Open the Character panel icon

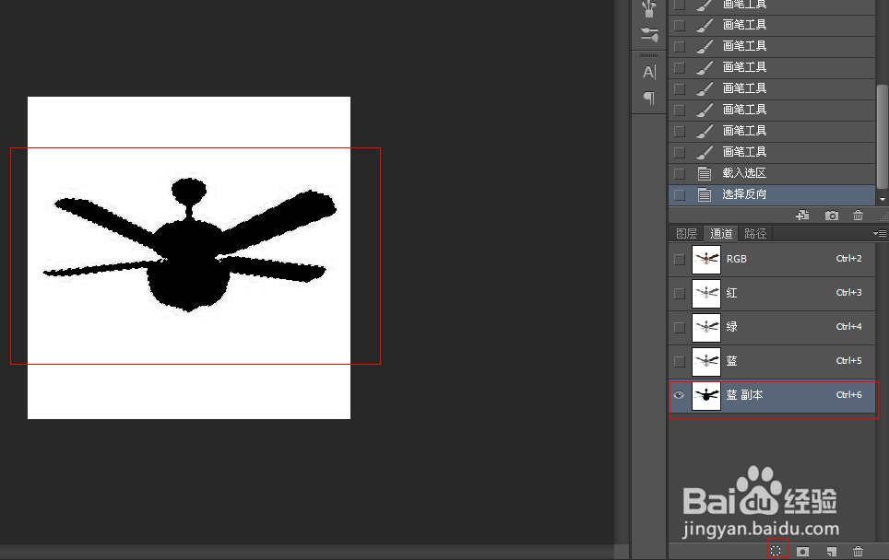649,72
